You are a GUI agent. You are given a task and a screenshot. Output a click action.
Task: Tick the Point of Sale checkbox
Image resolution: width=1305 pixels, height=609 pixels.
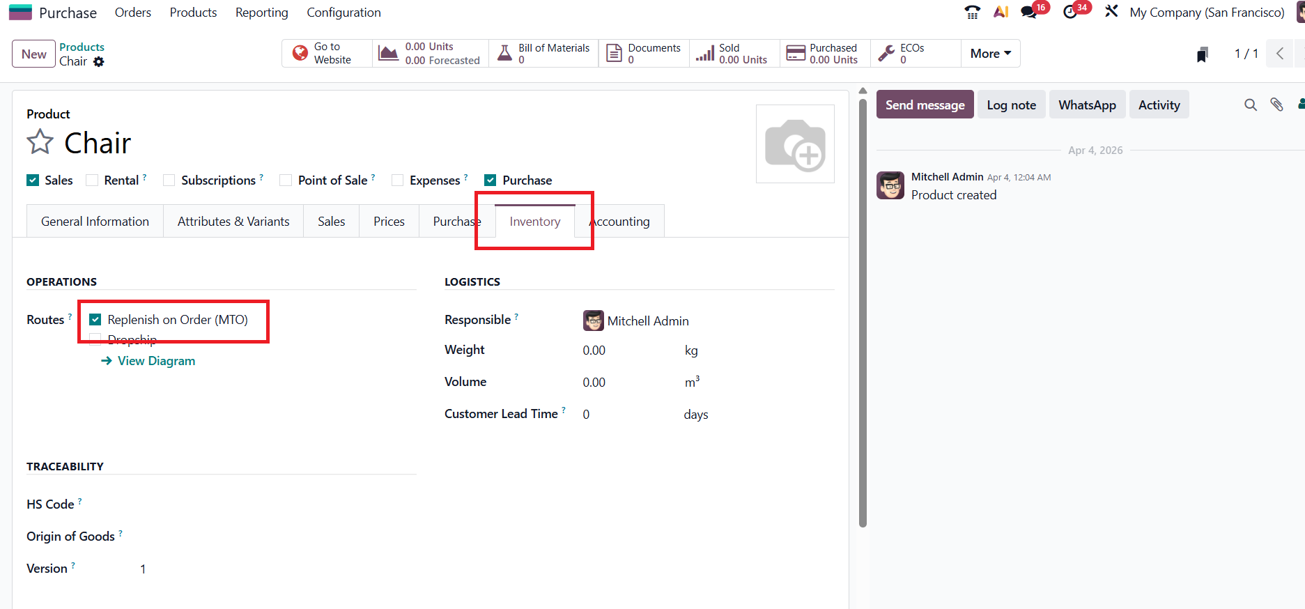(286, 180)
